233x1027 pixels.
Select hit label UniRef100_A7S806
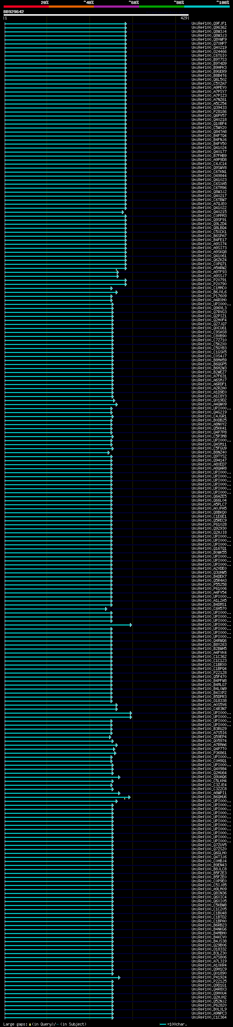click(x=209, y=957)
